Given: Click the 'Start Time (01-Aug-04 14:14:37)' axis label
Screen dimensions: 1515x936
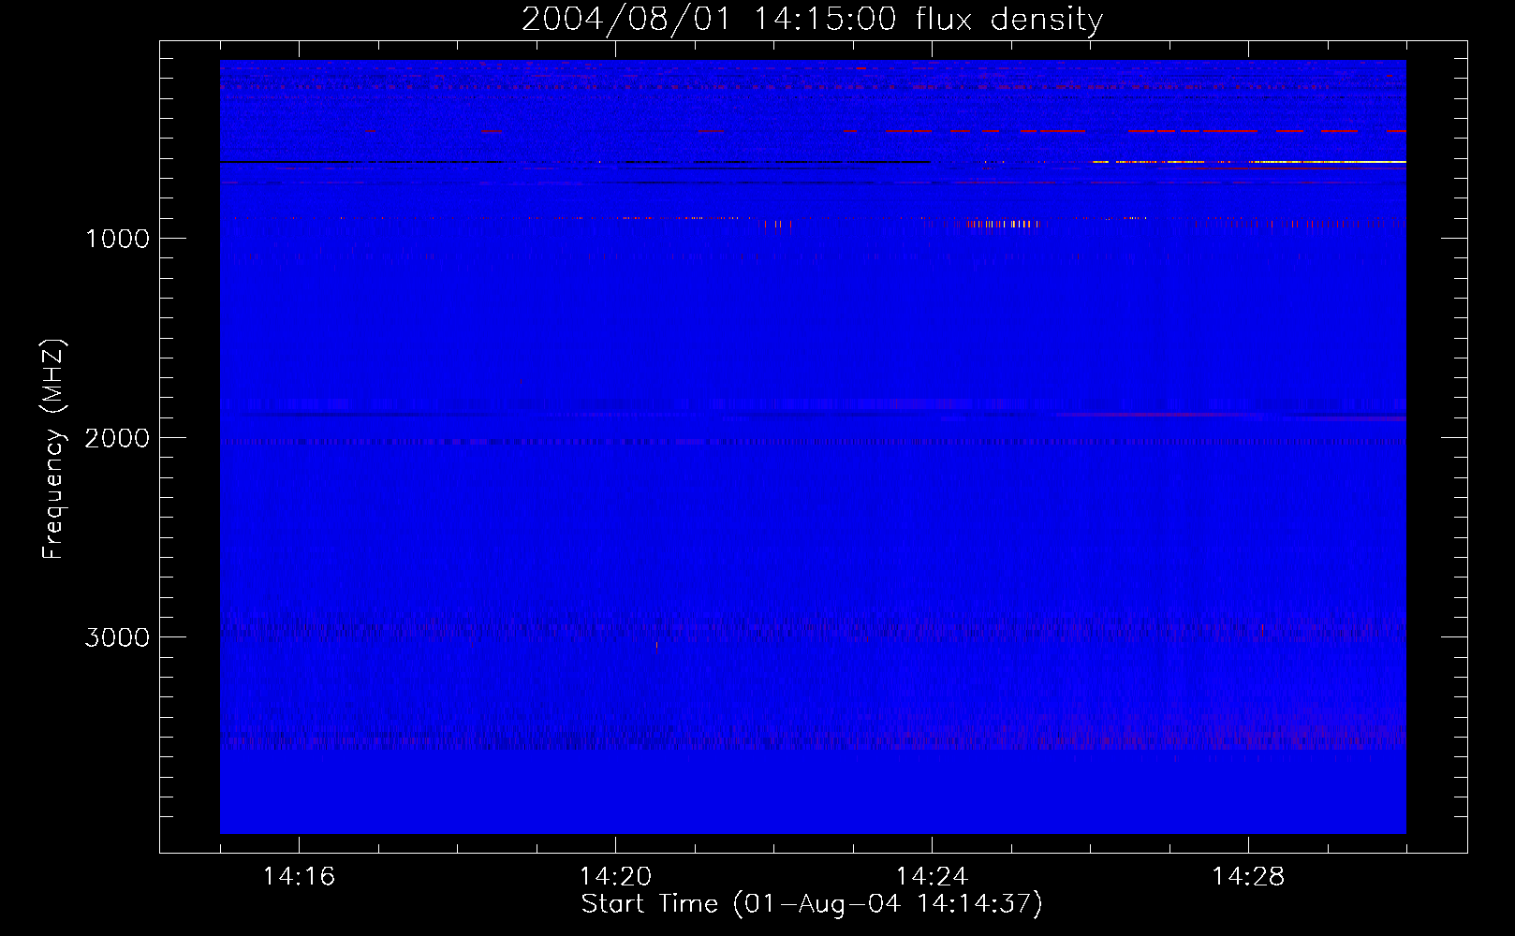Looking at the screenshot, I should pos(812,904).
